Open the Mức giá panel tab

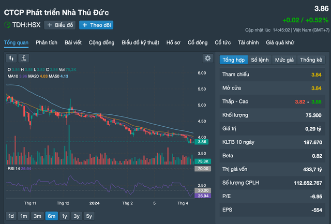[x=284, y=60]
